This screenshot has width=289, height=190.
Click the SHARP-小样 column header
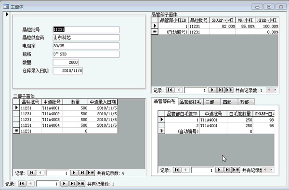pyautogui.click(x=223, y=20)
